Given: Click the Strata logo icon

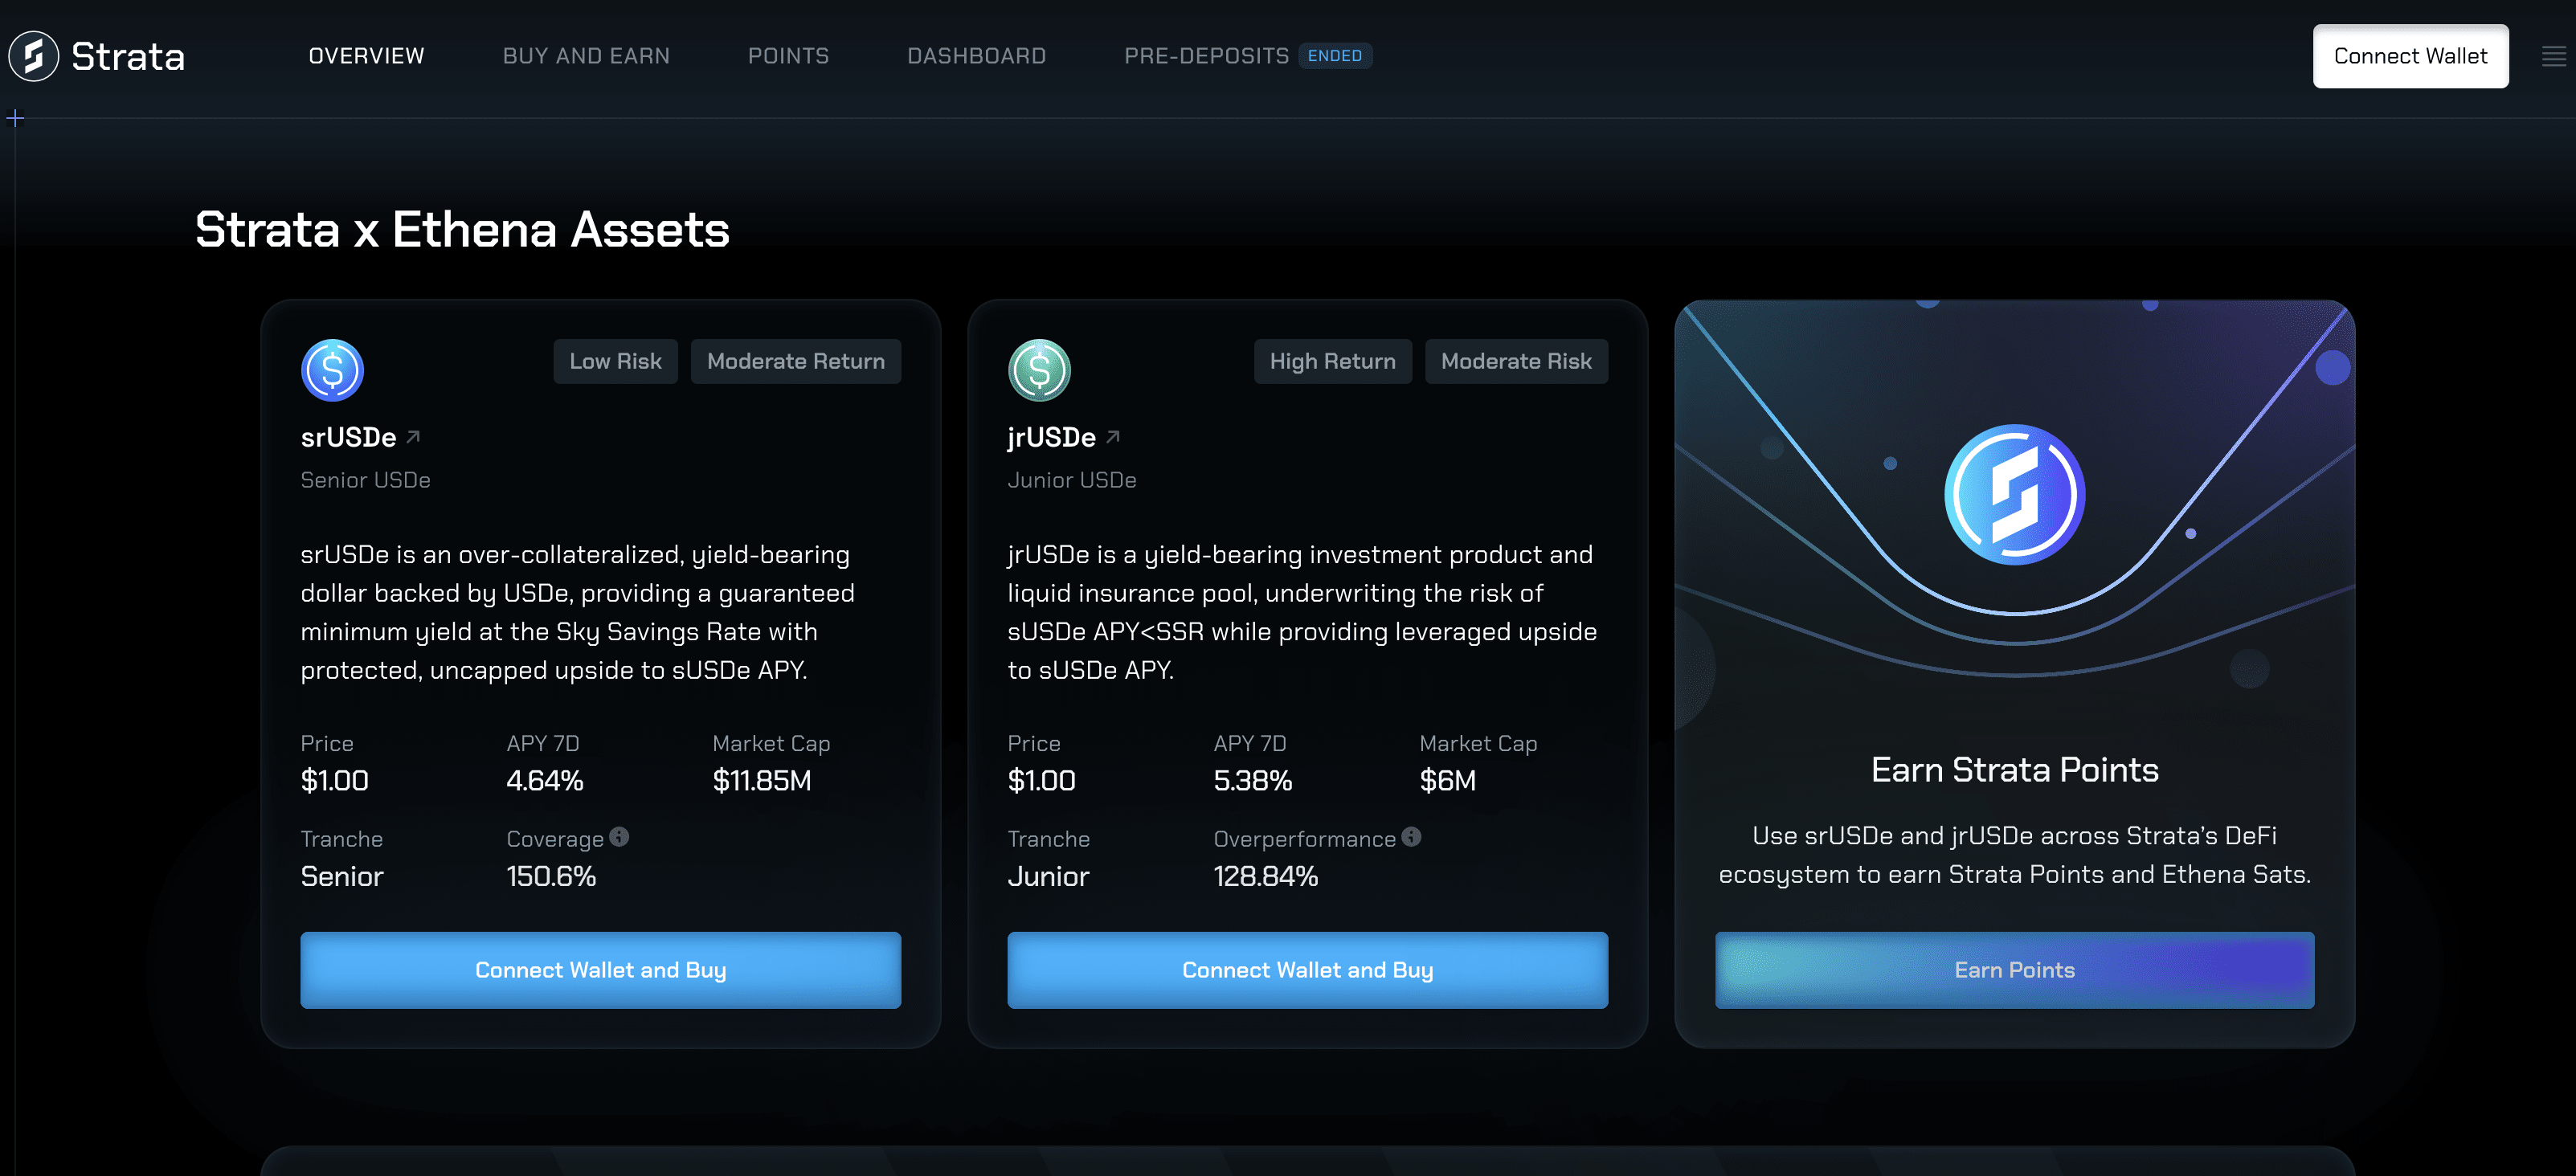Looking at the screenshot, I should point(33,56).
